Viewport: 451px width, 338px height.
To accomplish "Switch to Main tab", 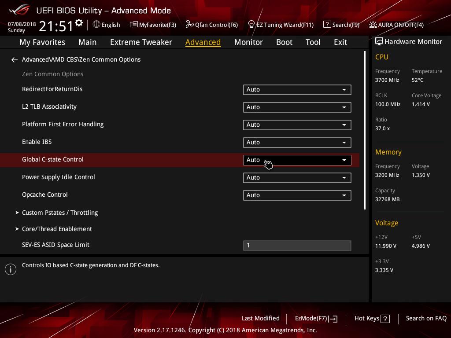I will click(88, 42).
